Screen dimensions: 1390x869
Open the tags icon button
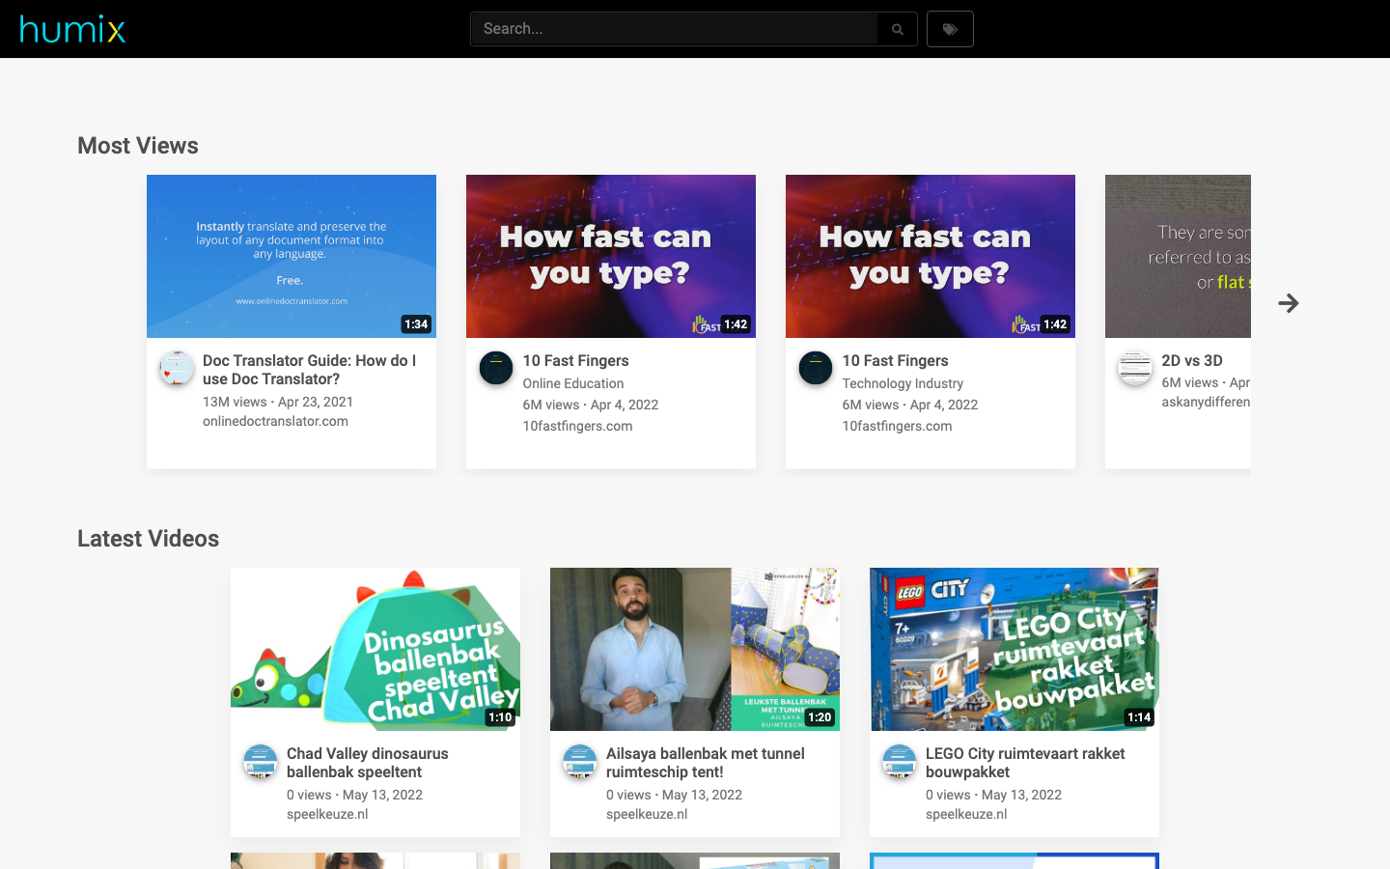pyautogui.click(x=950, y=29)
